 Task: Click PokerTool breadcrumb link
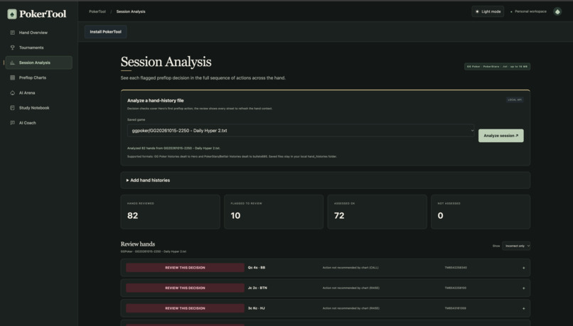(x=97, y=11)
